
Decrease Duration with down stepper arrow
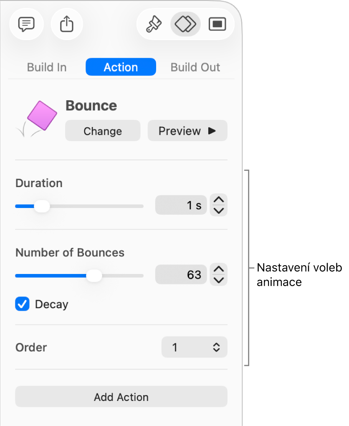[x=219, y=210]
